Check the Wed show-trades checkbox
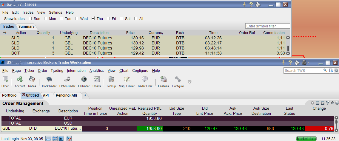The image size is (339, 141). (x=77, y=18)
